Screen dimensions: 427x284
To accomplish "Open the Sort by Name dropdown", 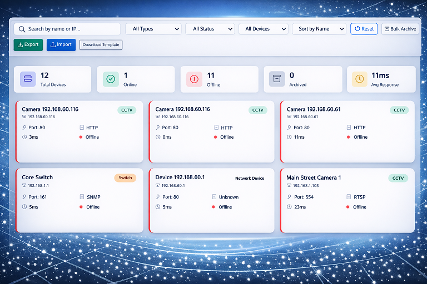I will coord(319,29).
